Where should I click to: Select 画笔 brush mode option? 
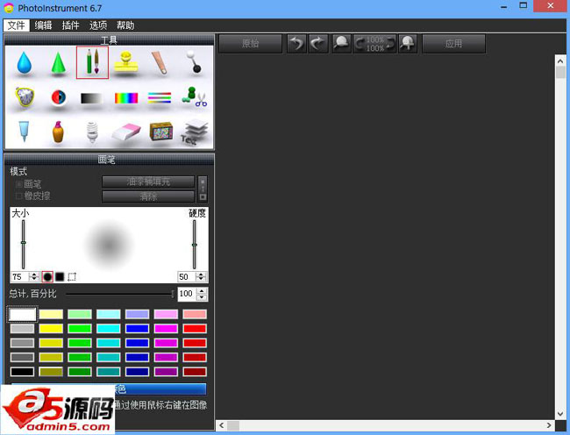point(28,184)
